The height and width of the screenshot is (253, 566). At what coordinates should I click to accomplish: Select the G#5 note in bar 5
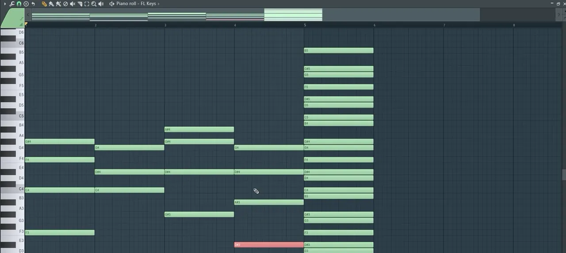point(339,69)
